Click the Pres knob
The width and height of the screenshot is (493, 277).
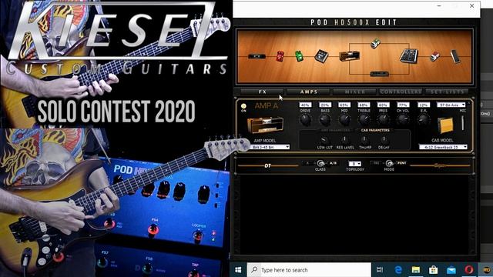point(384,120)
